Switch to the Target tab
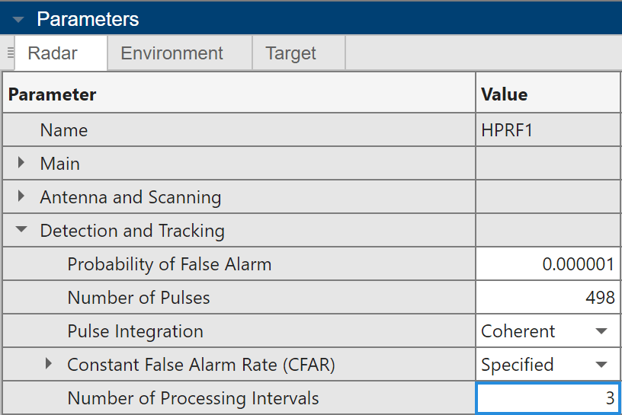The width and height of the screenshot is (622, 415). [x=290, y=53]
